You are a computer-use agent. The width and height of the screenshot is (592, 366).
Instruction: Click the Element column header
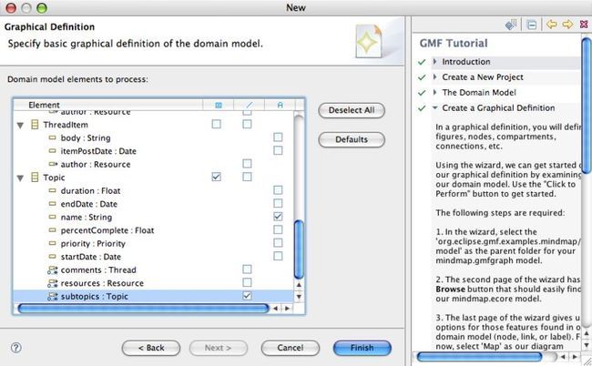pyautogui.click(x=108, y=105)
